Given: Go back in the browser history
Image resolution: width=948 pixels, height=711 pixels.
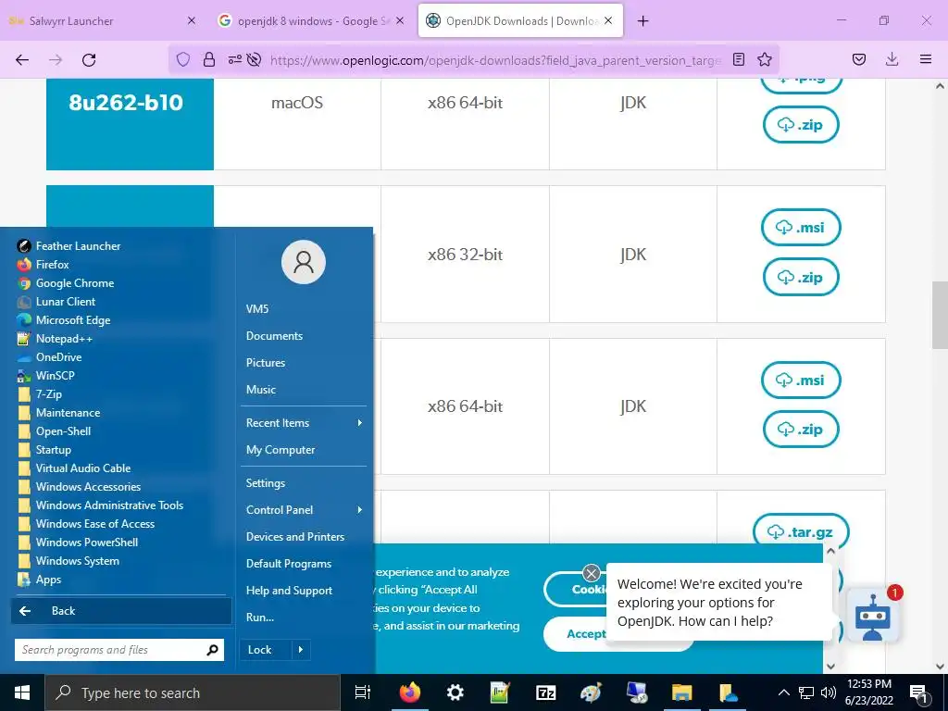Looking at the screenshot, I should pyautogui.click(x=22, y=59).
